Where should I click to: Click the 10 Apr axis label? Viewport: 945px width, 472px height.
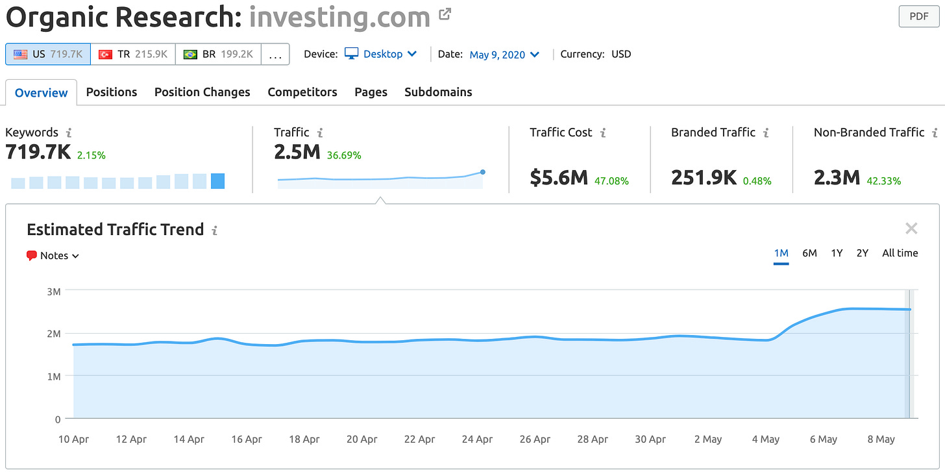tap(73, 440)
